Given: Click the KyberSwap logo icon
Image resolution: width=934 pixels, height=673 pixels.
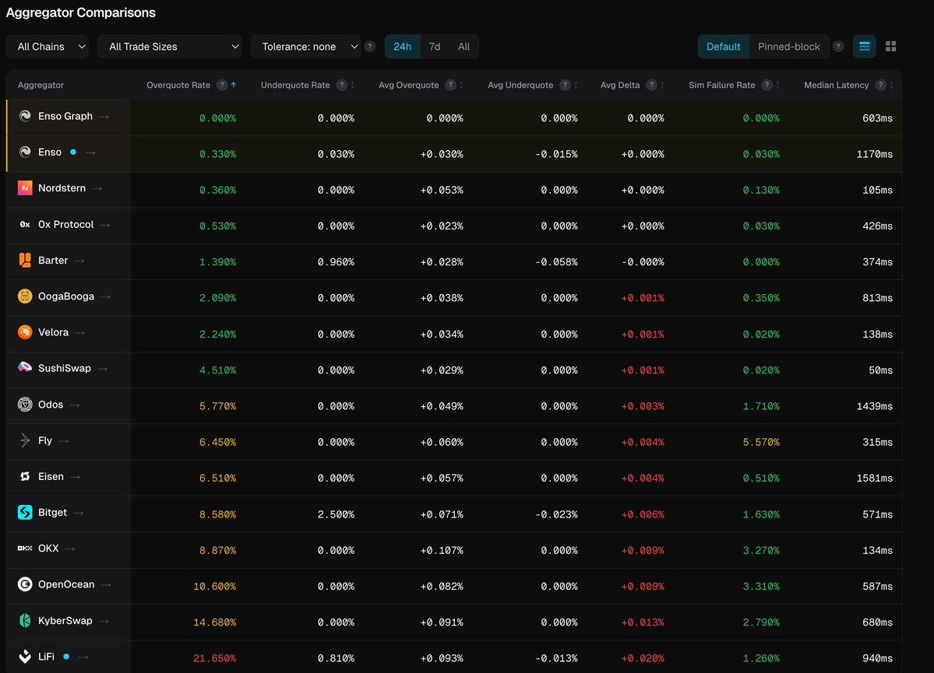Looking at the screenshot, I should click(x=25, y=621).
